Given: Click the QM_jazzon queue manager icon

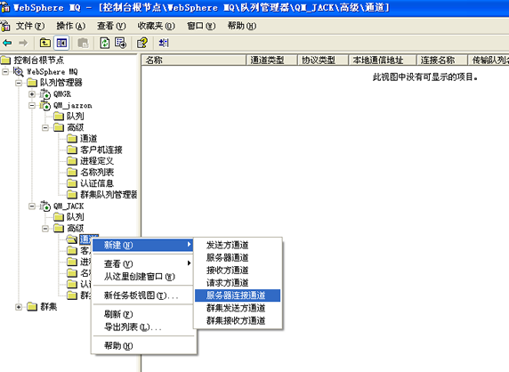Looking at the screenshot, I should tap(45, 106).
